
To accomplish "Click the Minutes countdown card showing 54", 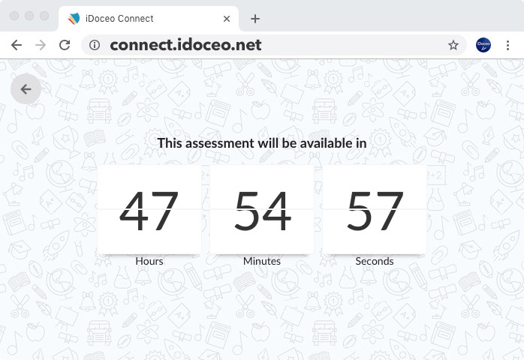I will pos(262,210).
